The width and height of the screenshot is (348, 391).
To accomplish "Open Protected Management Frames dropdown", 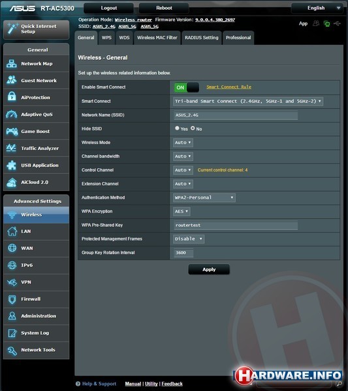I will click(x=189, y=239).
